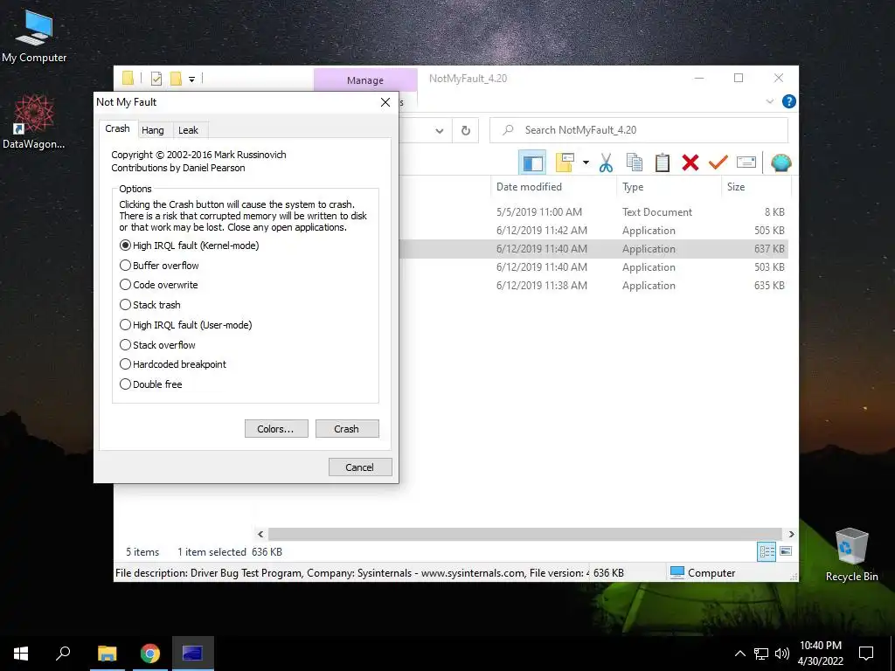Click folder icon in quick access toolbar

pos(128,78)
